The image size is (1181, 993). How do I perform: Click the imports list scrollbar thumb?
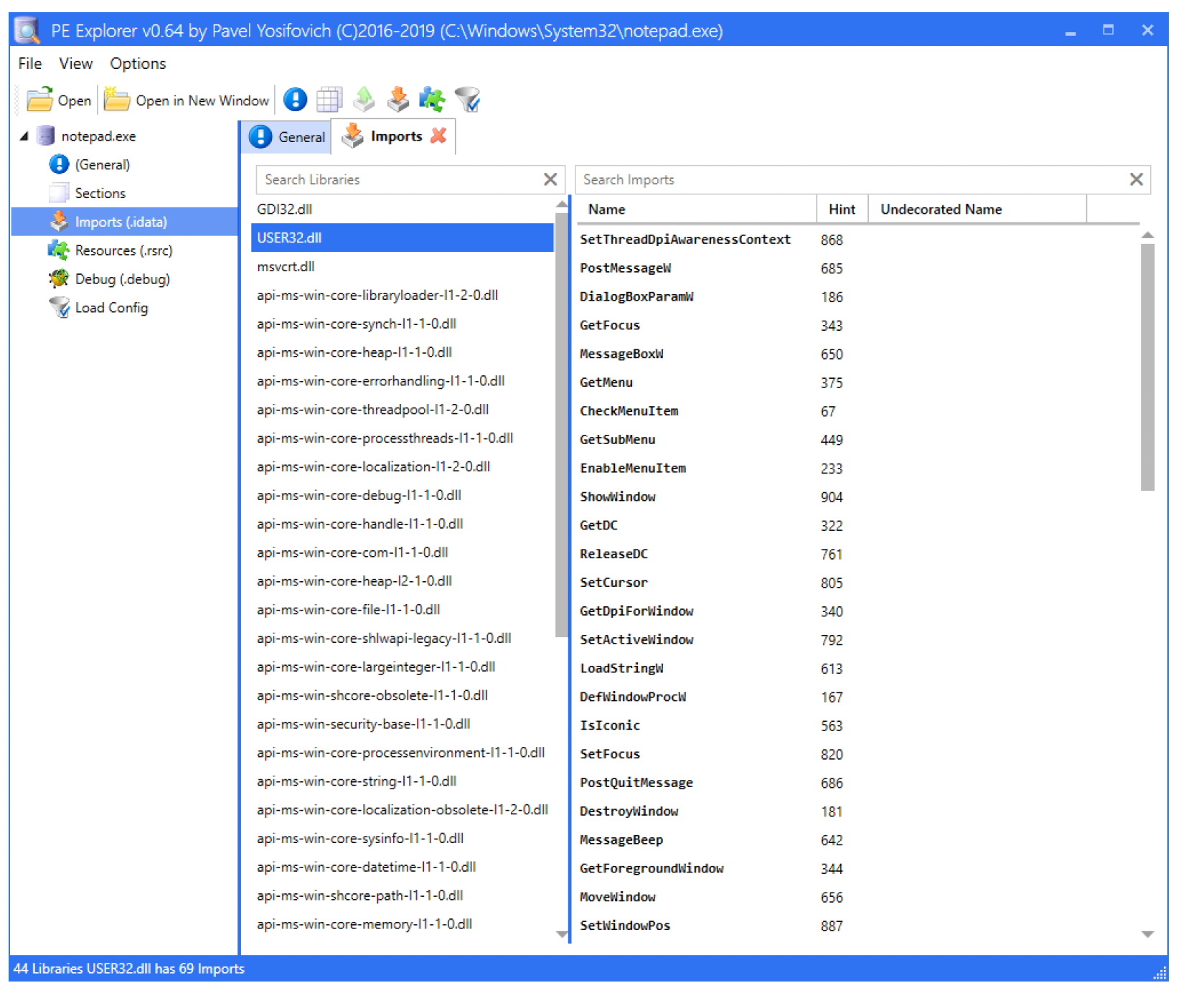pos(1147,367)
